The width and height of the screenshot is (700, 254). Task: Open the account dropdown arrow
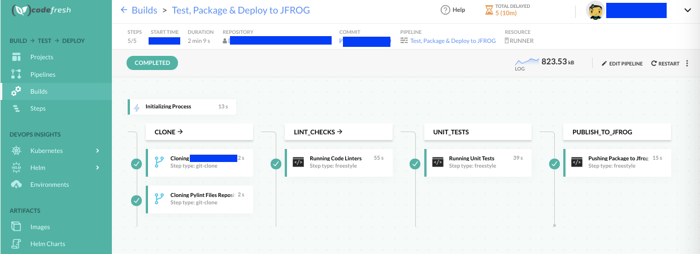tap(688, 10)
